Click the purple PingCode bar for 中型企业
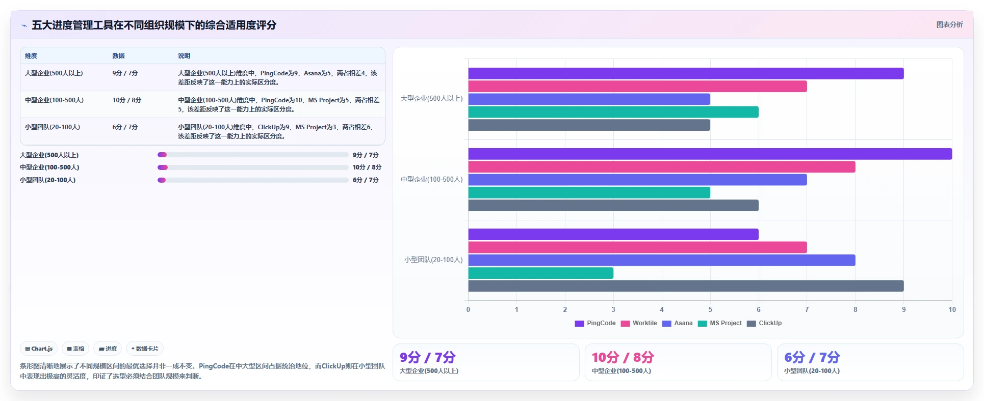This screenshot has width=984, height=401. pos(710,154)
